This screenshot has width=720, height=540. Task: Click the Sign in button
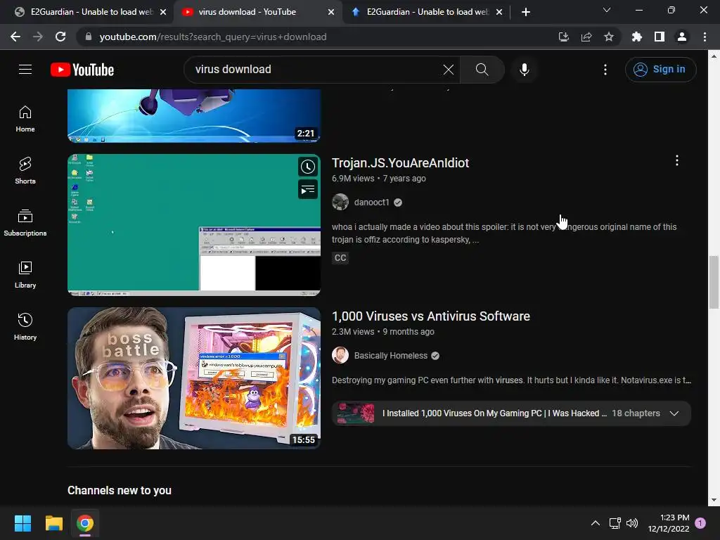coord(660,70)
